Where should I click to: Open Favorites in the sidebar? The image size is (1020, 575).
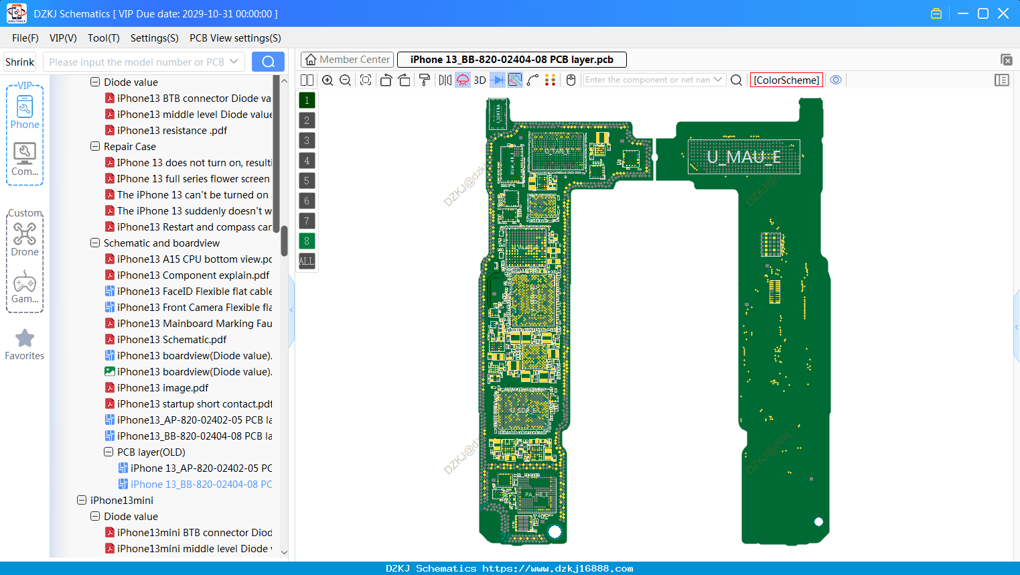tap(25, 344)
